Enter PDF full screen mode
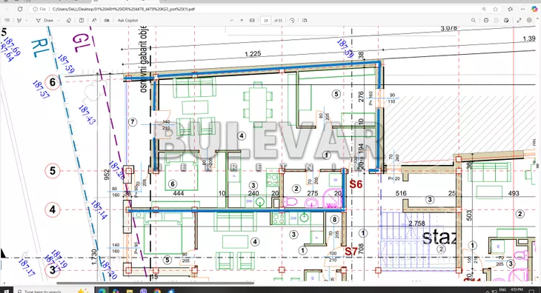541x293 pixels. point(519,21)
